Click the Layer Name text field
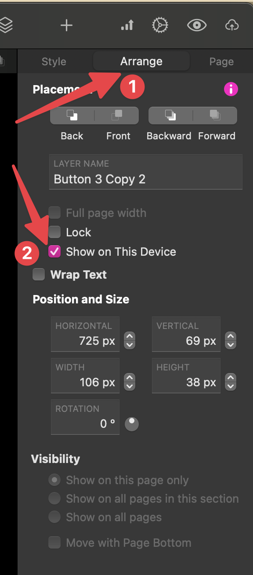 pos(146,172)
